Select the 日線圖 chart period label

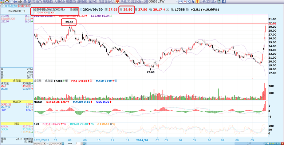[74, 9]
